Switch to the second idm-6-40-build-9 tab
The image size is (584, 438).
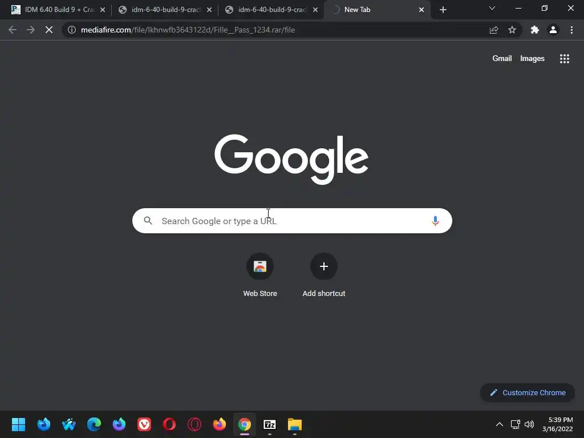coord(165,10)
